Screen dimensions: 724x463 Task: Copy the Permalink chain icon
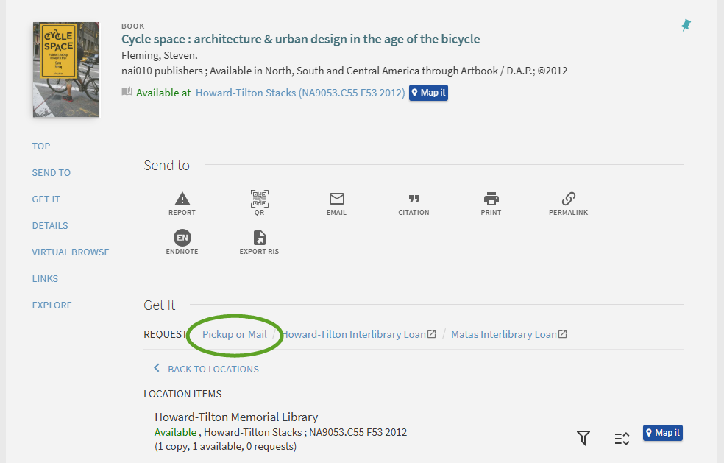568,199
